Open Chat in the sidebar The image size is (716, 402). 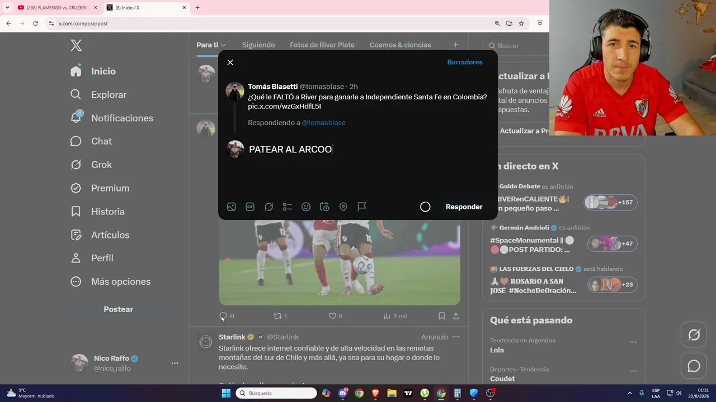coord(91,142)
